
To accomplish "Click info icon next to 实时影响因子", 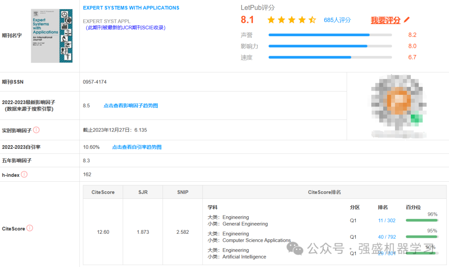I will (36, 130).
